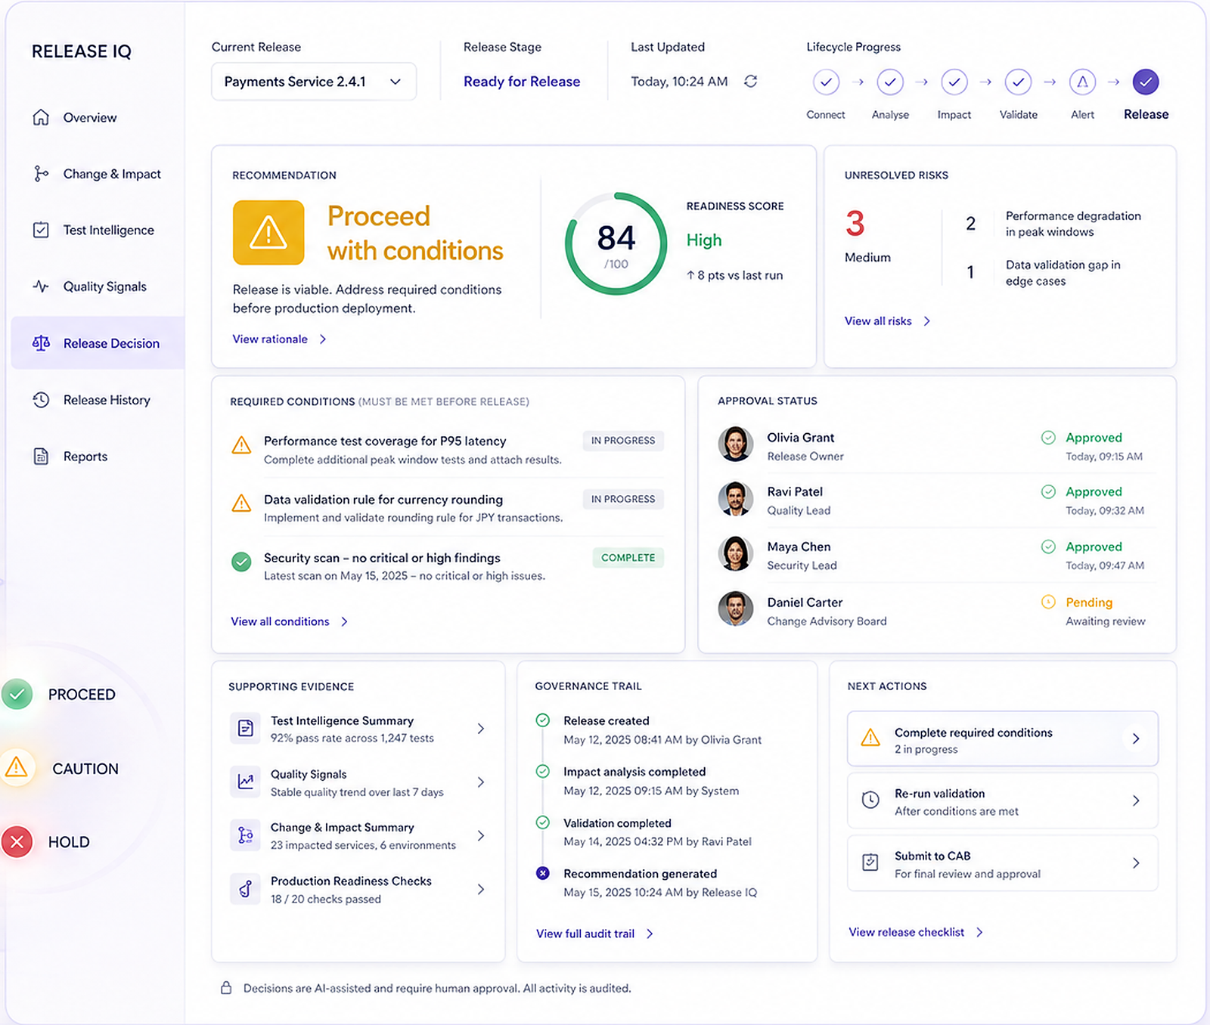Click the Alert lifecycle step circle

tap(1082, 82)
